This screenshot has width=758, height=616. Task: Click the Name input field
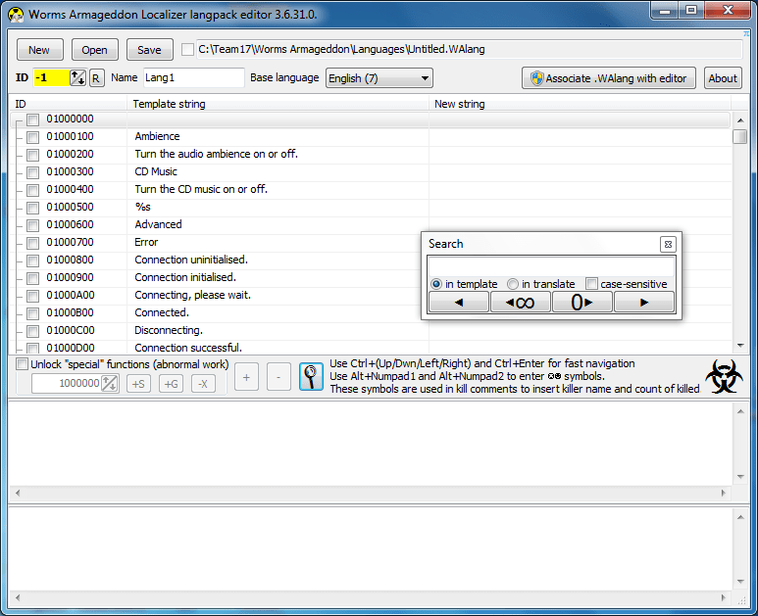tap(194, 77)
